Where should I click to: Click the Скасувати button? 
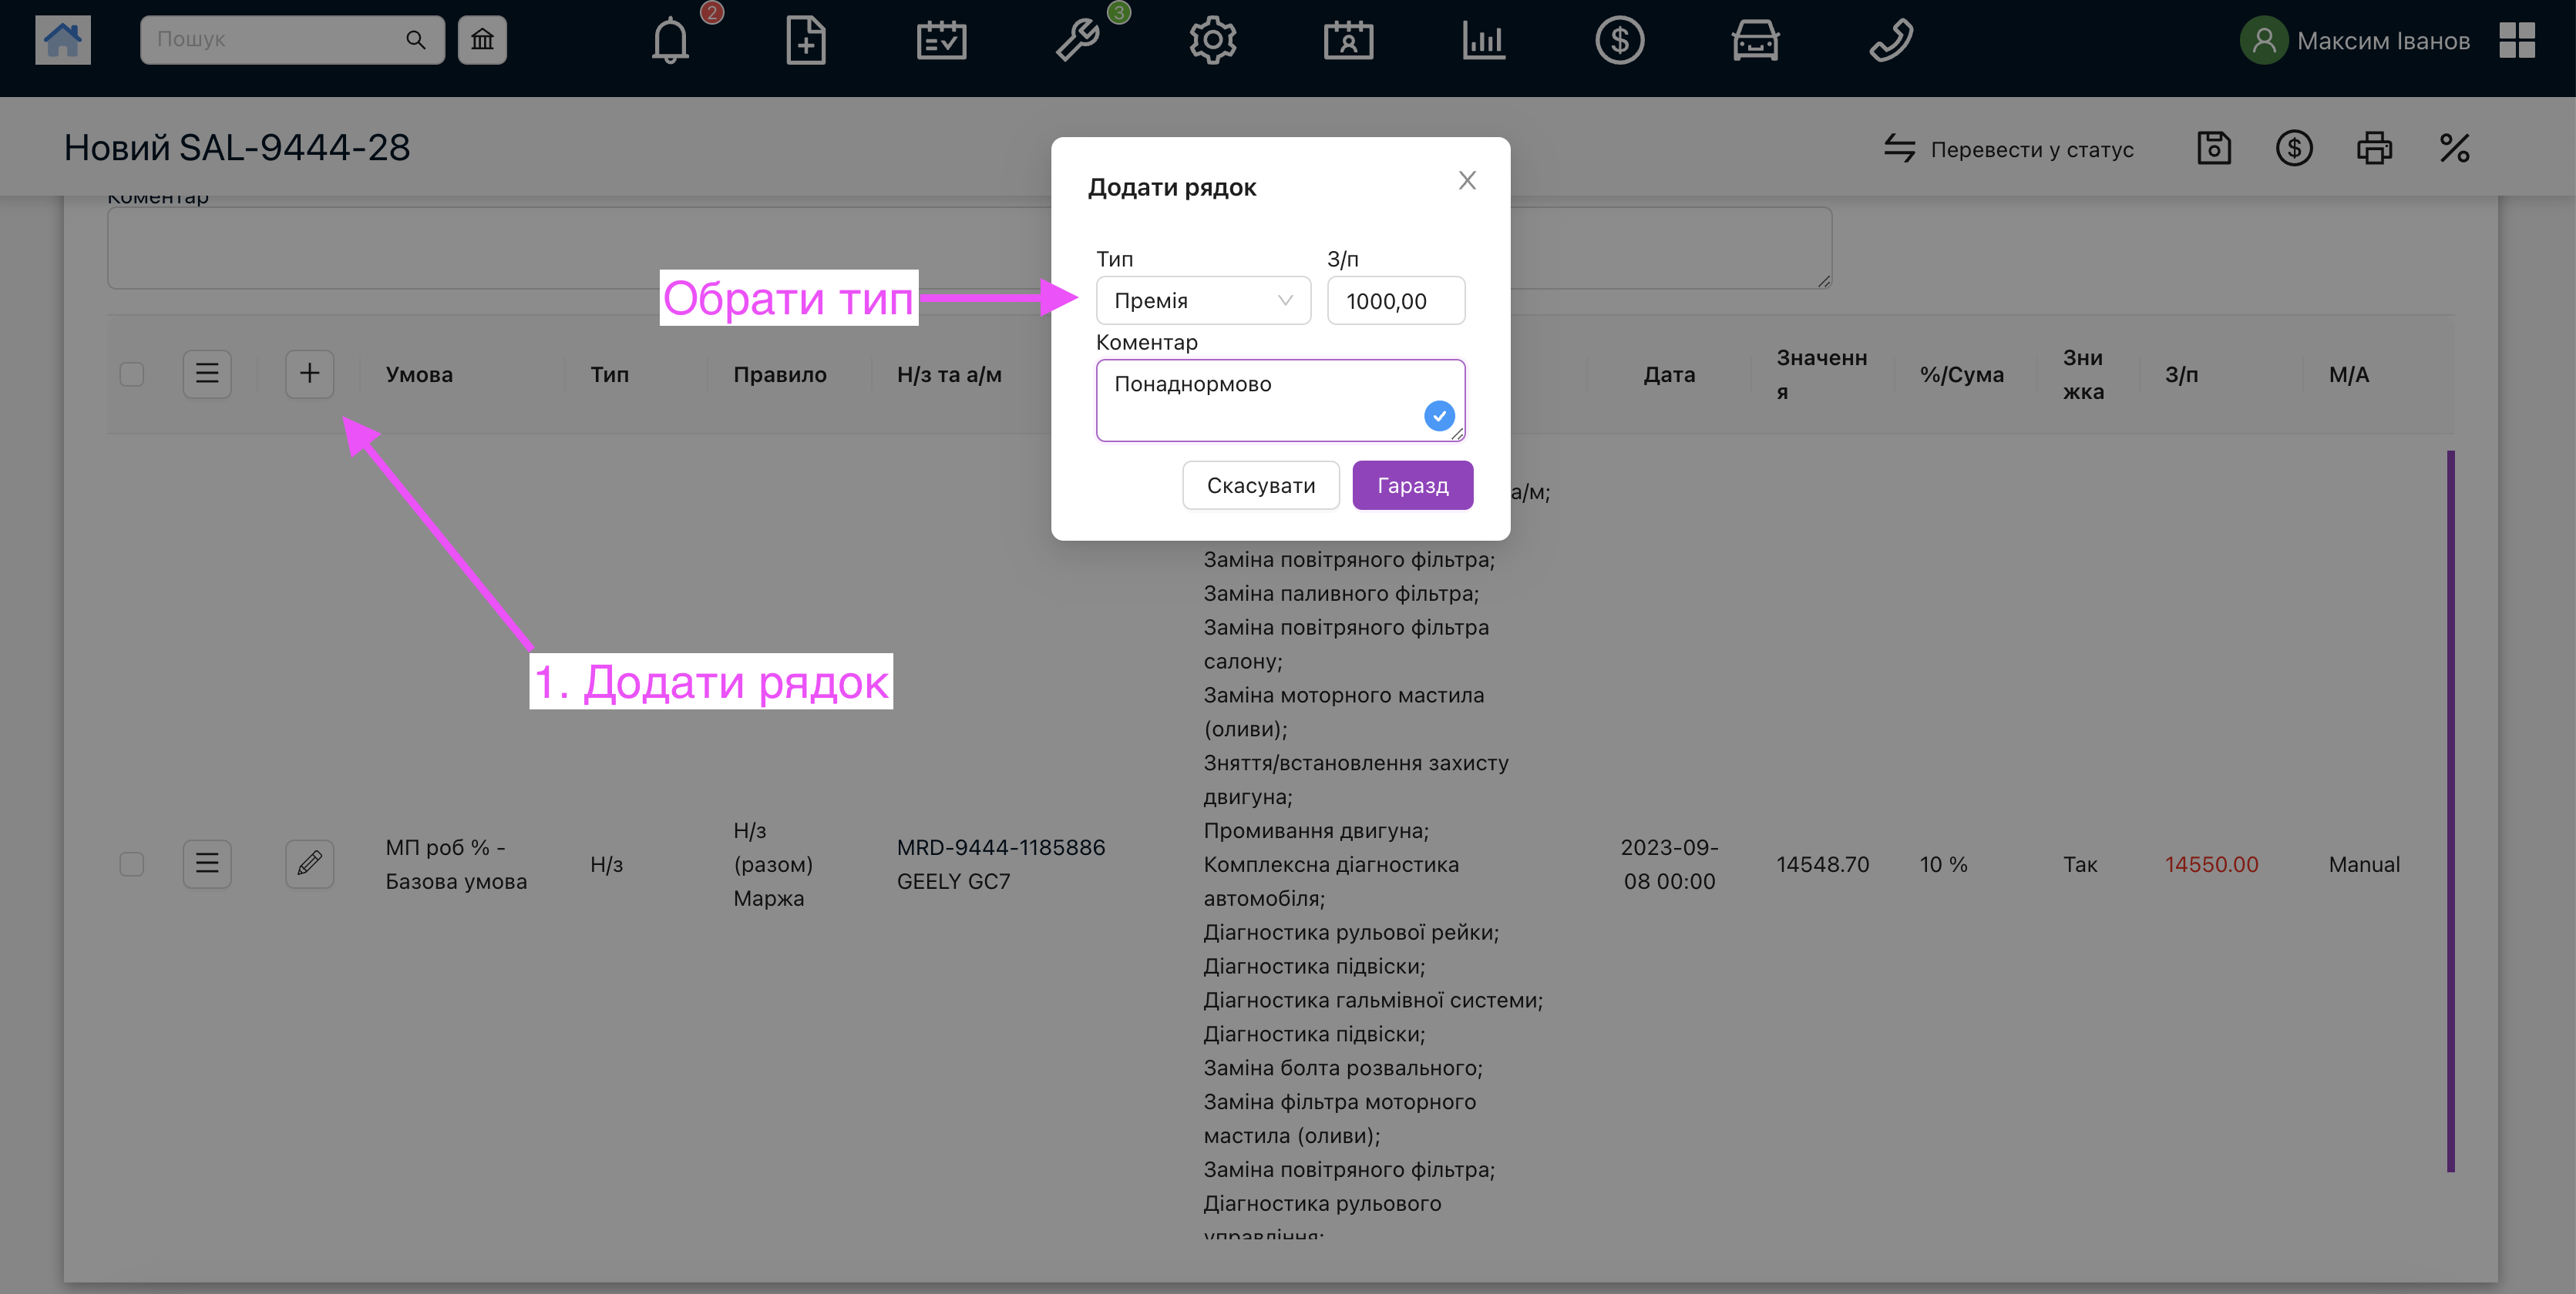(1260, 485)
